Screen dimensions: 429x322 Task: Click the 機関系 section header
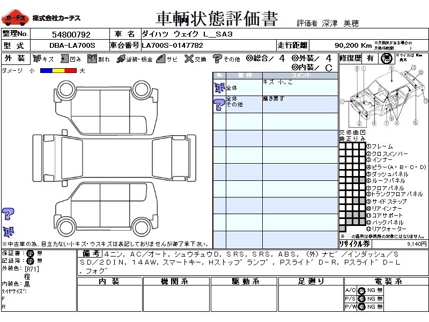pos(176,281)
